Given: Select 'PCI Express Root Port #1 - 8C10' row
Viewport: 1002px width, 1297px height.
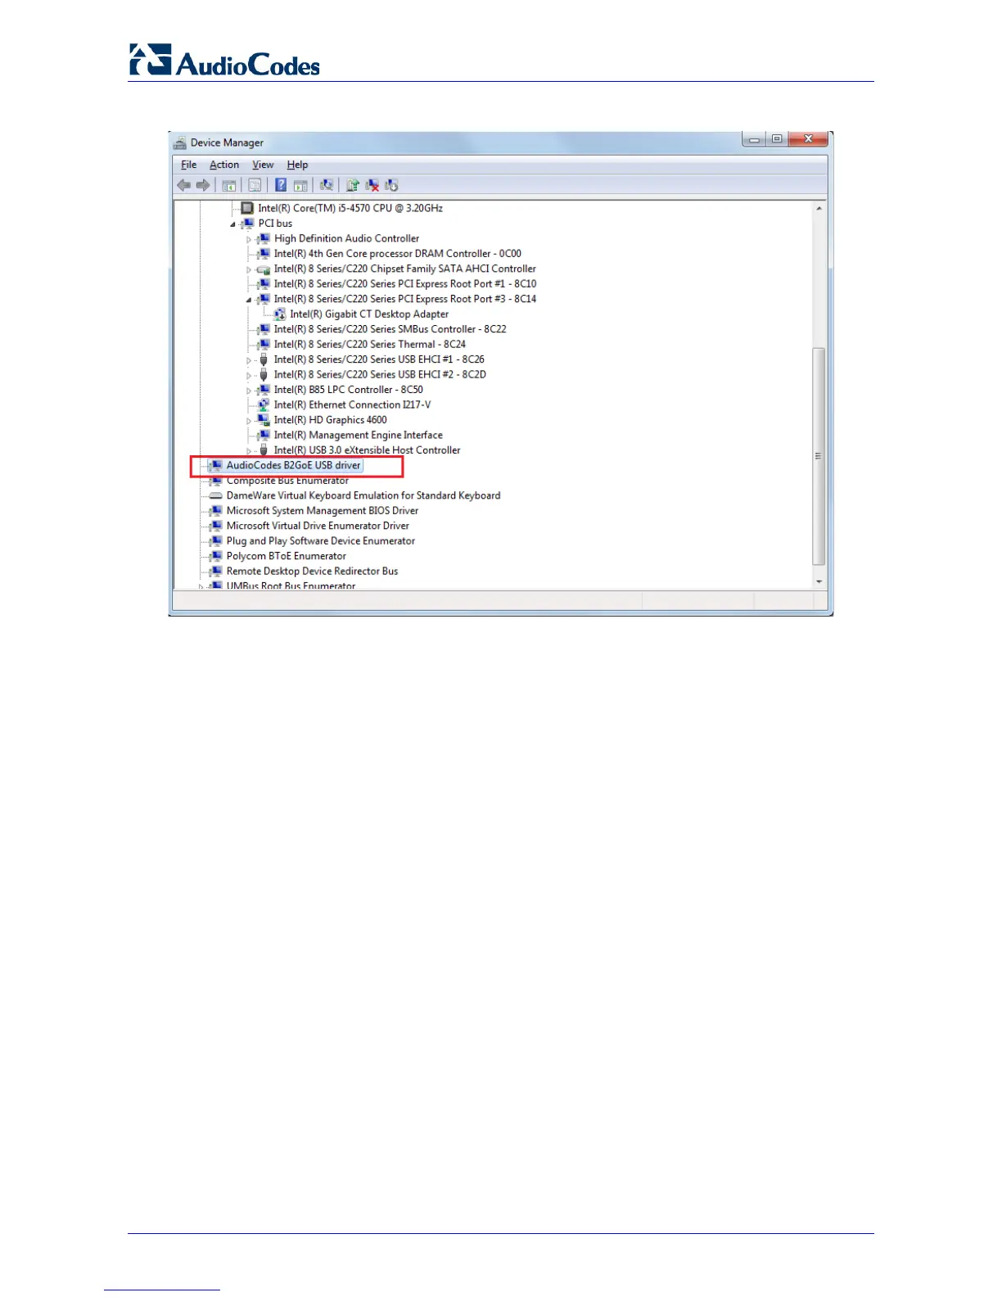Looking at the screenshot, I should pos(405,284).
